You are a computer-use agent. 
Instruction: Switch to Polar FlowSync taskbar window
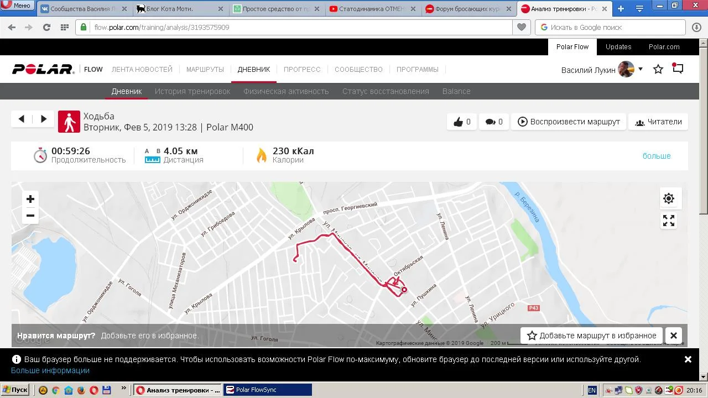point(267,390)
